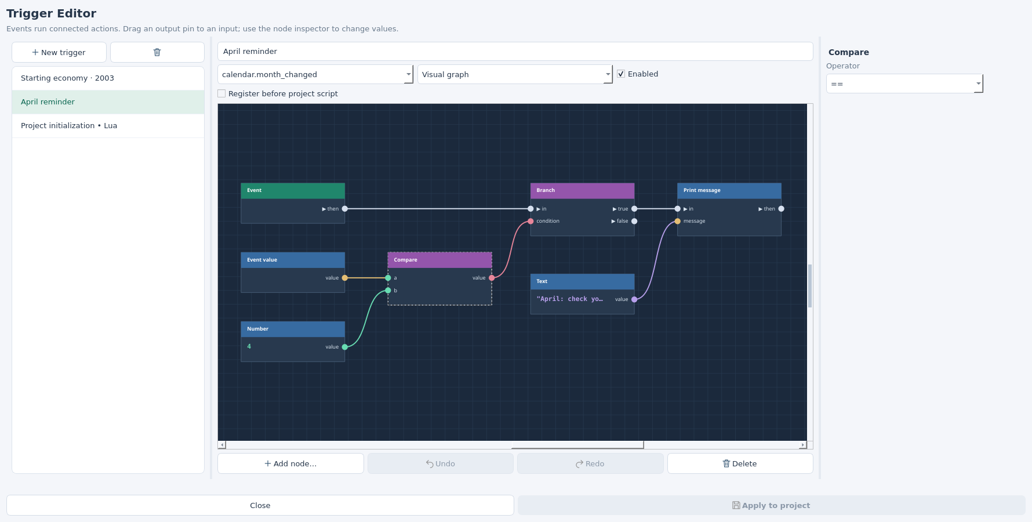
Task: Click the Compare node's a input pin
Action: coord(388,278)
